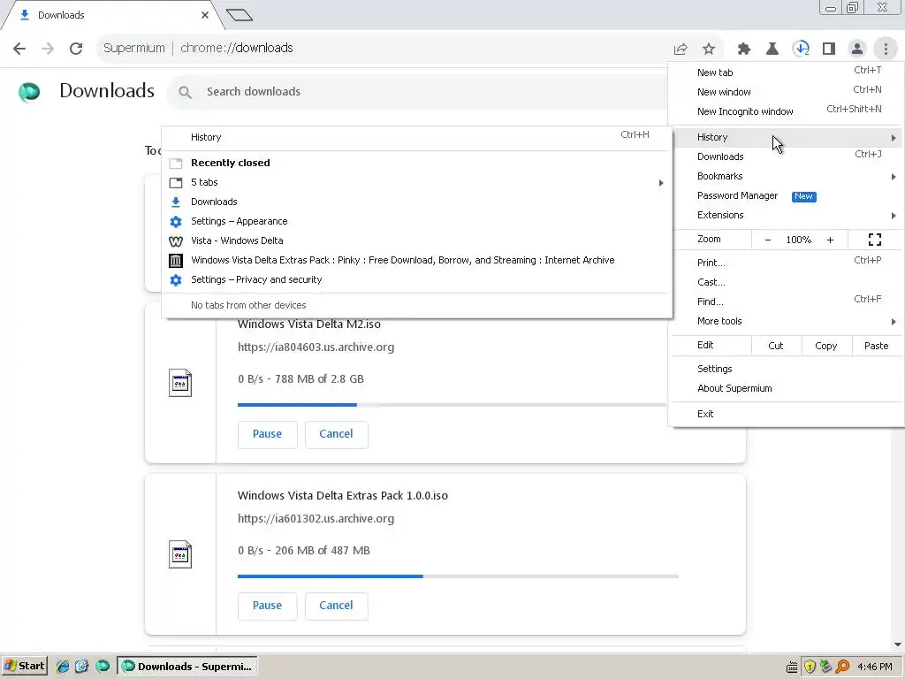Open the Chrome Labs flask icon
Viewport: 905px width, 679px height.
772,50
